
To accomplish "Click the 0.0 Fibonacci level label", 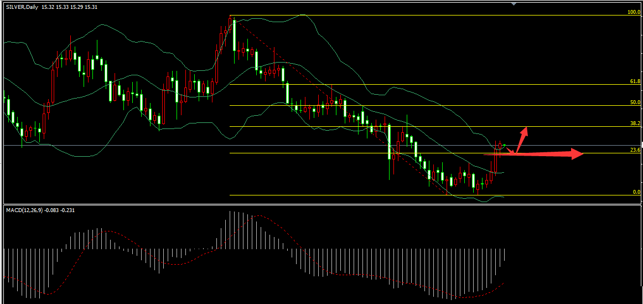I will point(636,192).
